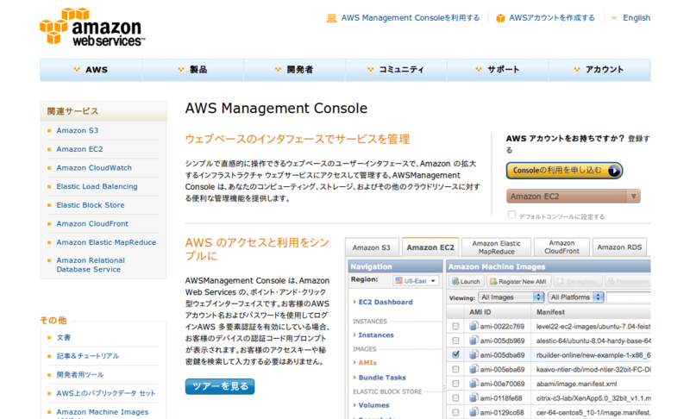Click the AMI icon for ami-00e70069

pos(474,384)
